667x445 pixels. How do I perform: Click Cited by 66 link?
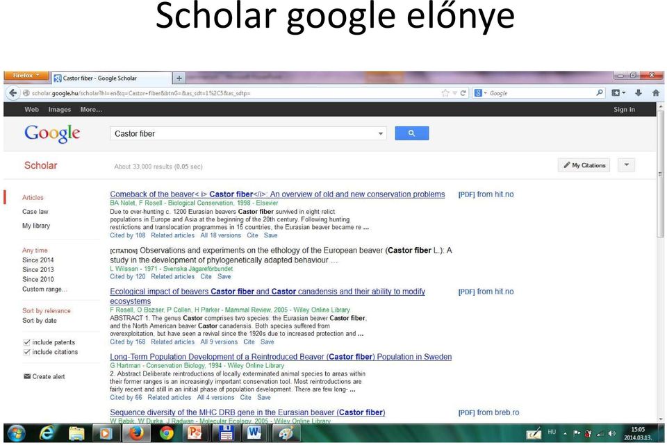[126, 397]
